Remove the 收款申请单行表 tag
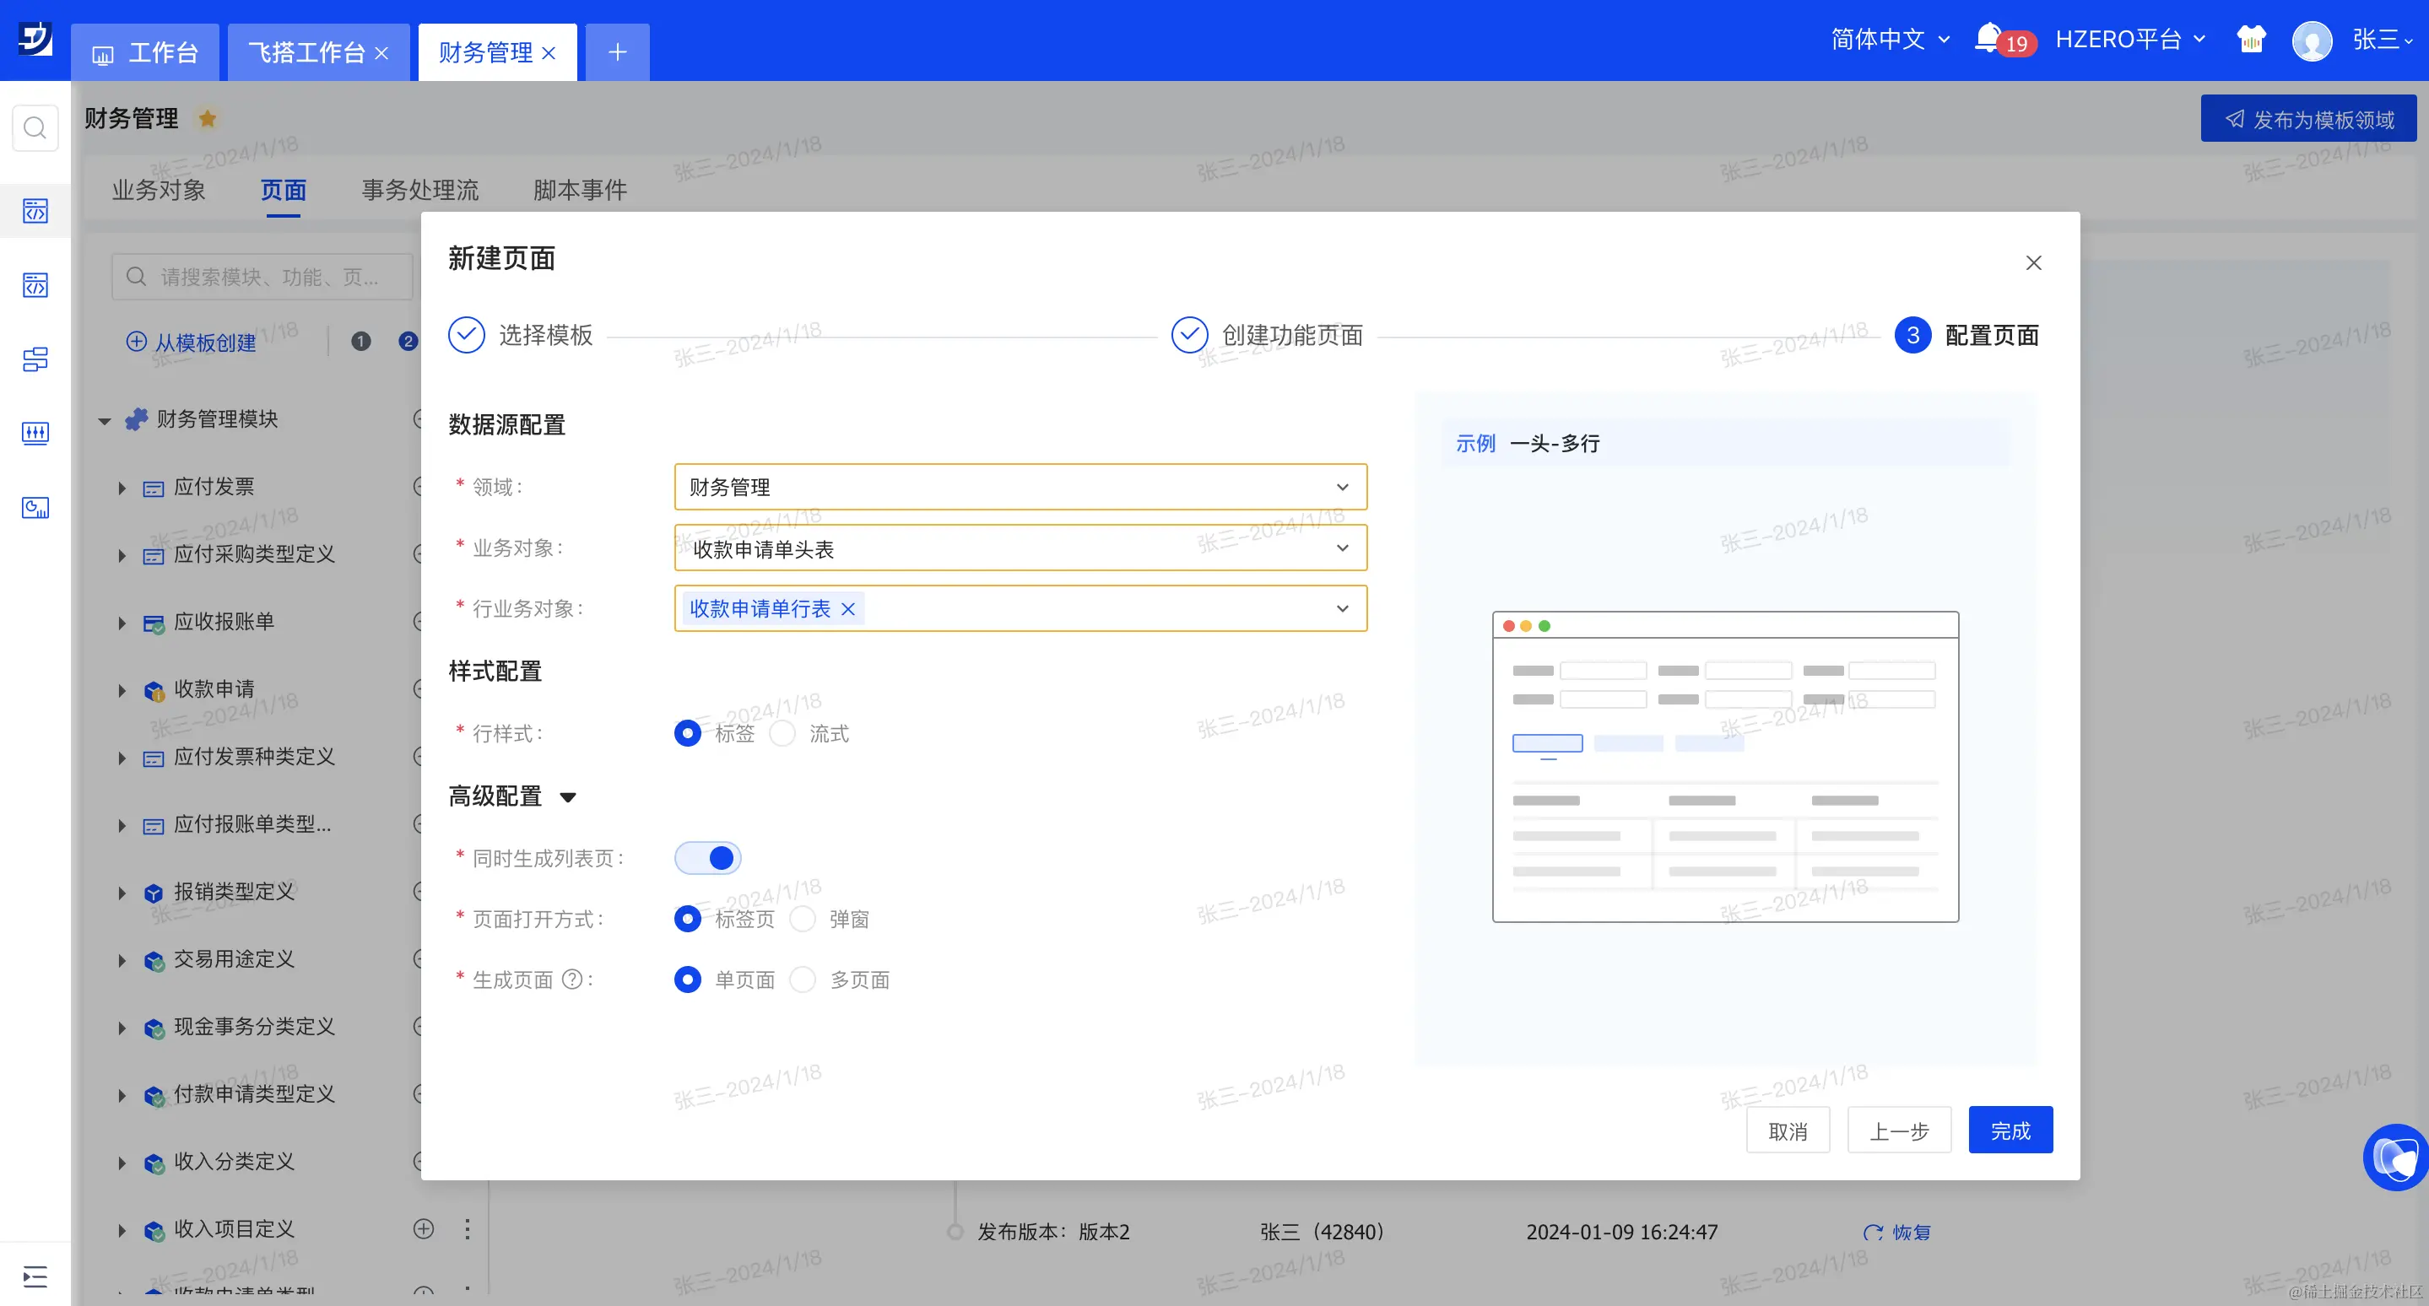2429x1306 pixels. click(847, 609)
